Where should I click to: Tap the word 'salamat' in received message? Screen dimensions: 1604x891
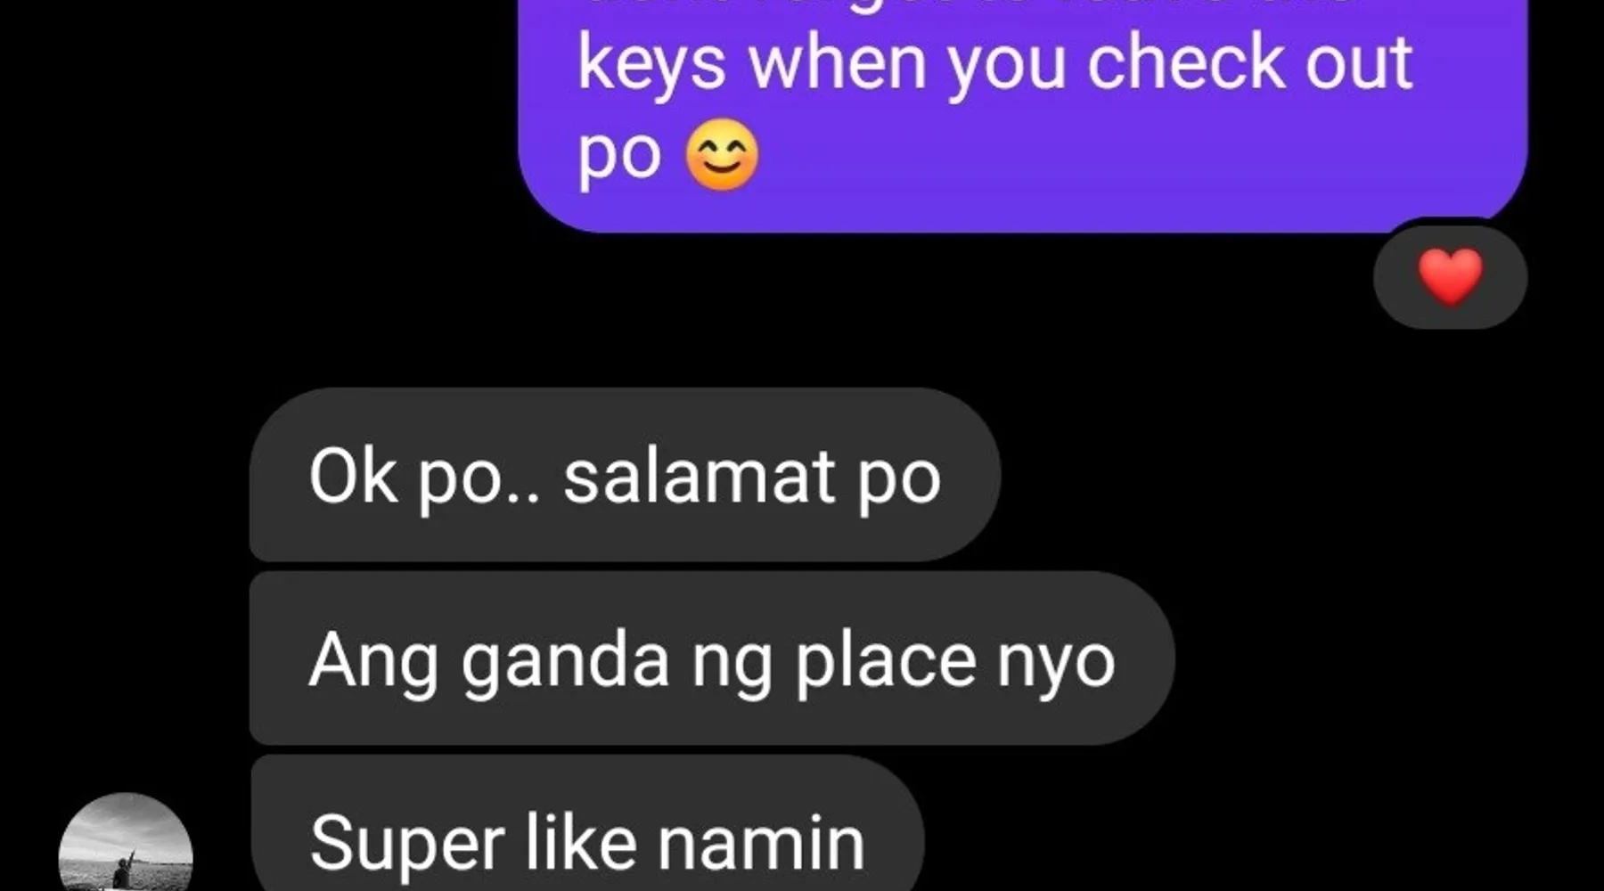pyautogui.click(x=699, y=477)
